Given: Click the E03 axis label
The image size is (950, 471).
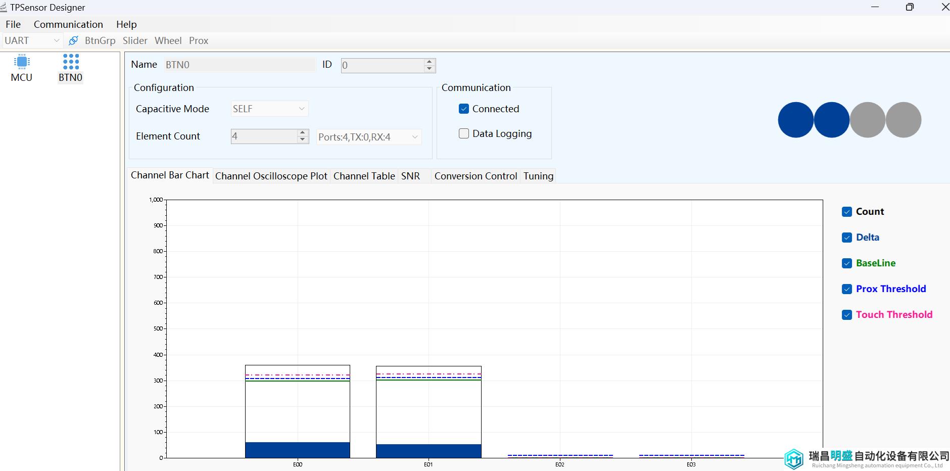Looking at the screenshot, I should click(x=691, y=464).
